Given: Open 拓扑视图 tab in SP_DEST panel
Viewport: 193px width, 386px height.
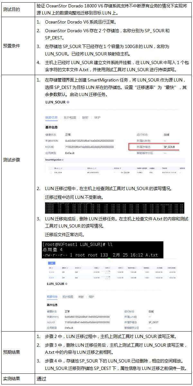Looking at the screenshot, I should tap(68, 297).
